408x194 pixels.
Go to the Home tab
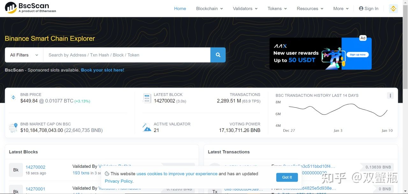pyautogui.click(x=180, y=9)
